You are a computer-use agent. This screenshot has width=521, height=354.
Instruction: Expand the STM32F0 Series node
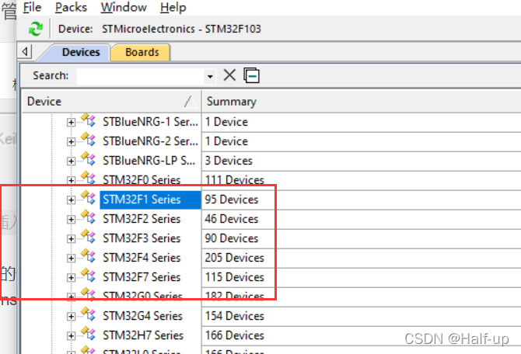pyautogui.click(x=71, y=180)
